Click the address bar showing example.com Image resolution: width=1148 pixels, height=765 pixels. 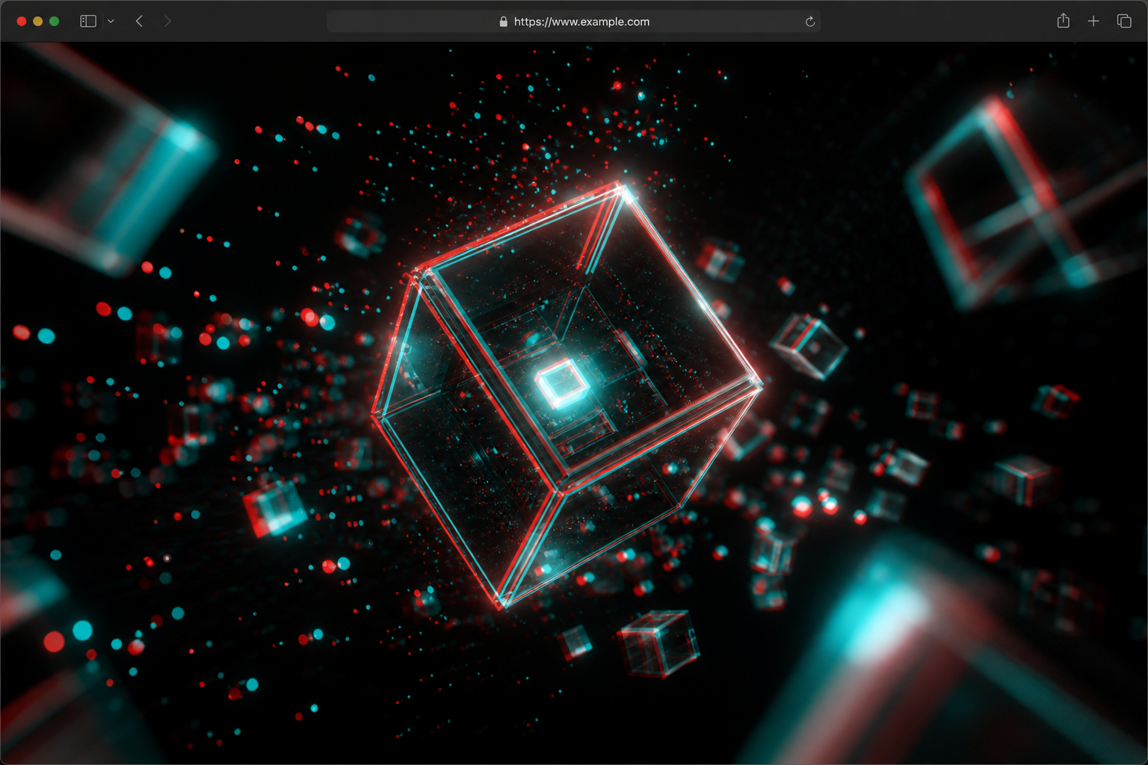574,22
